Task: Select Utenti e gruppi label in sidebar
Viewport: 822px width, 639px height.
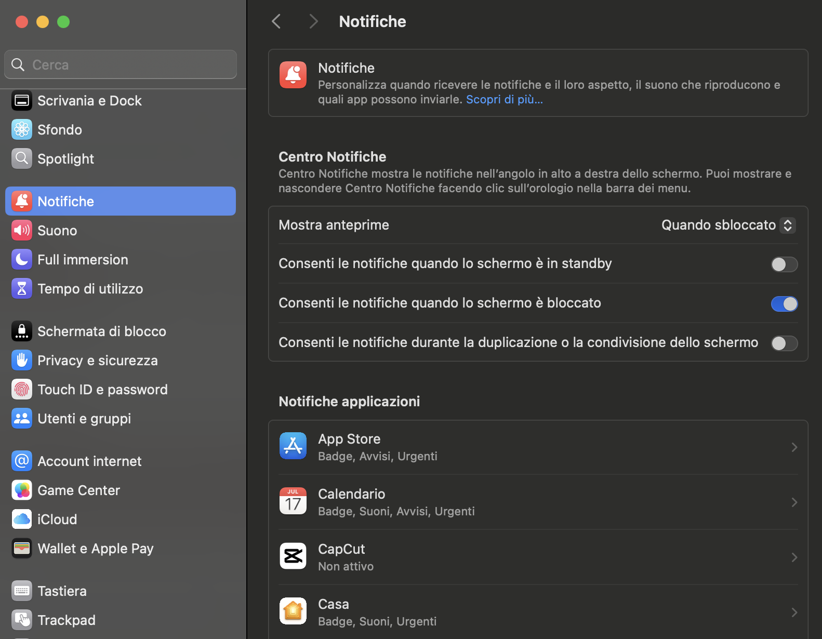Action: (x=84, y=419)
